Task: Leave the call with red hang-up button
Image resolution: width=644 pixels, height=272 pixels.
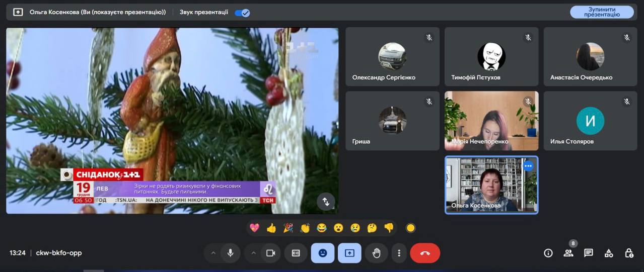Action: click(x=425, y=253)
